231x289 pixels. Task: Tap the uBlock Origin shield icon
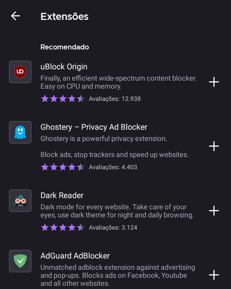(x=20, y=72)
